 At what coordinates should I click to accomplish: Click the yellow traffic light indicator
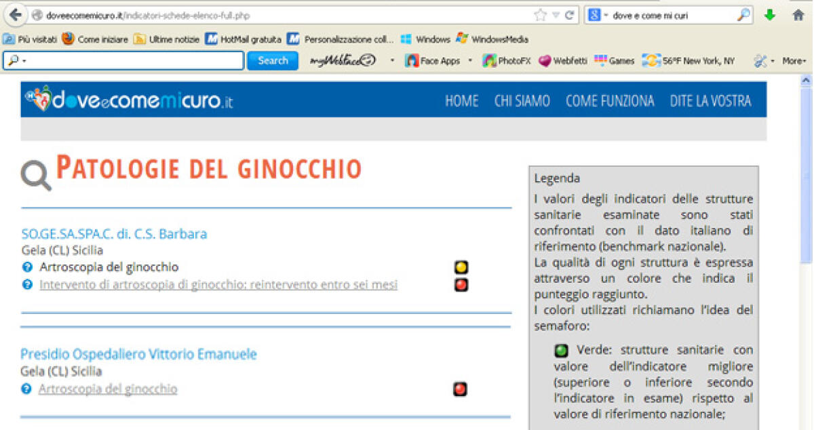pos(461,268)
